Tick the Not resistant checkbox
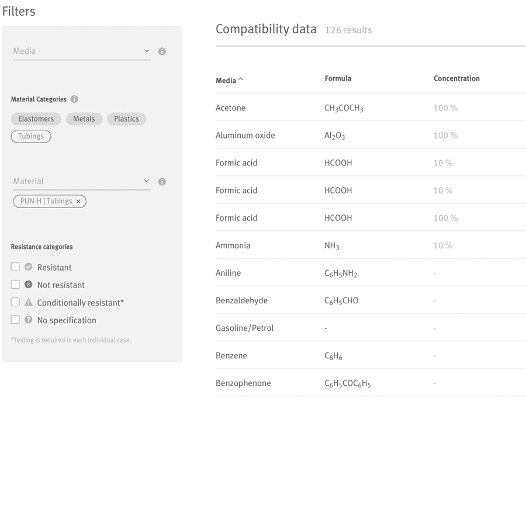Screen dimensions: 526x526 15,285
